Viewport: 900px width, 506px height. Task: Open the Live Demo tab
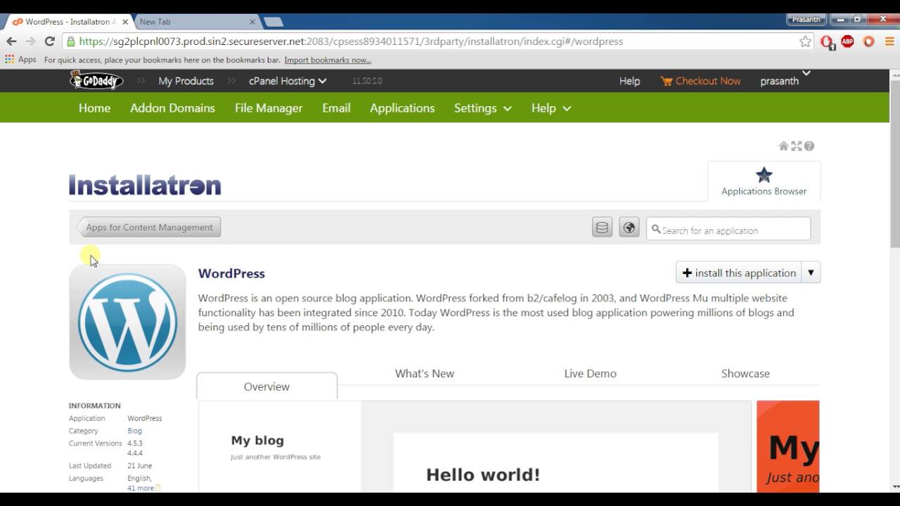click(590, 373)
